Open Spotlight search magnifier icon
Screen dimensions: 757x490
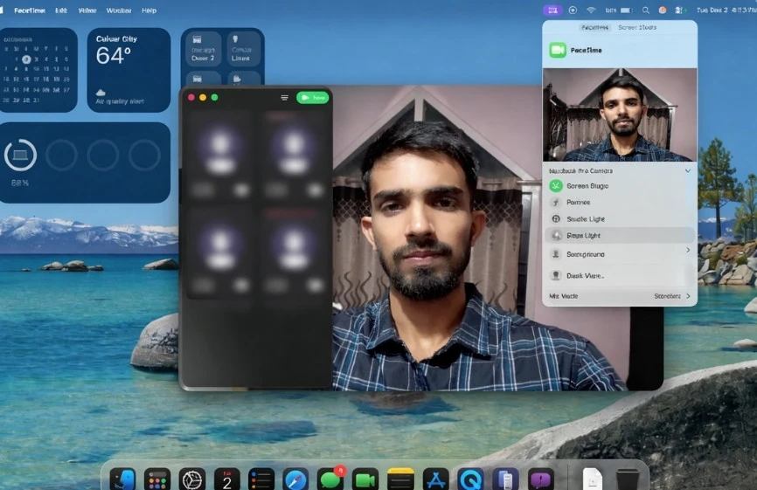[645, 10]
